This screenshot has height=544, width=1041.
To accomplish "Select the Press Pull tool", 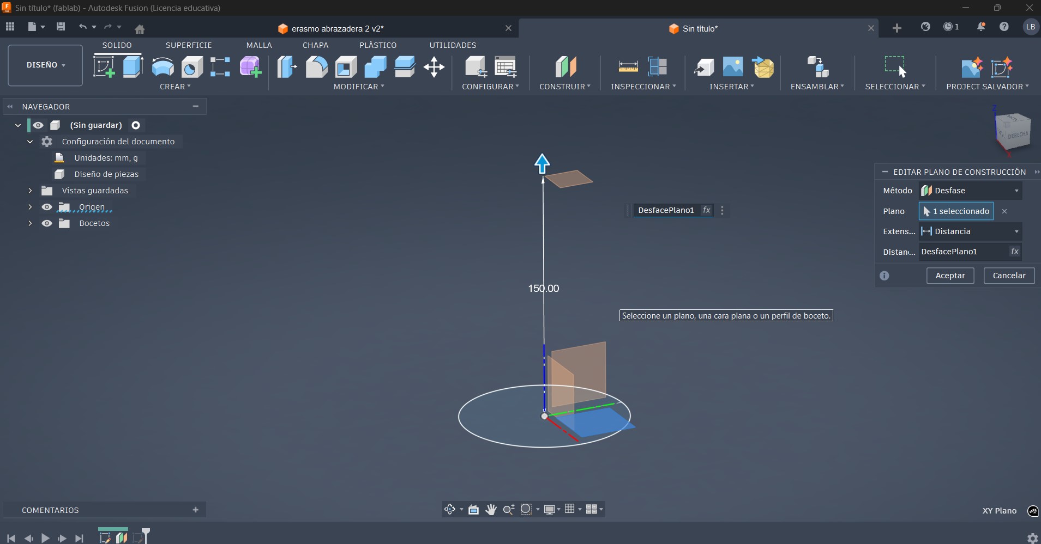I will coord(287,67).
